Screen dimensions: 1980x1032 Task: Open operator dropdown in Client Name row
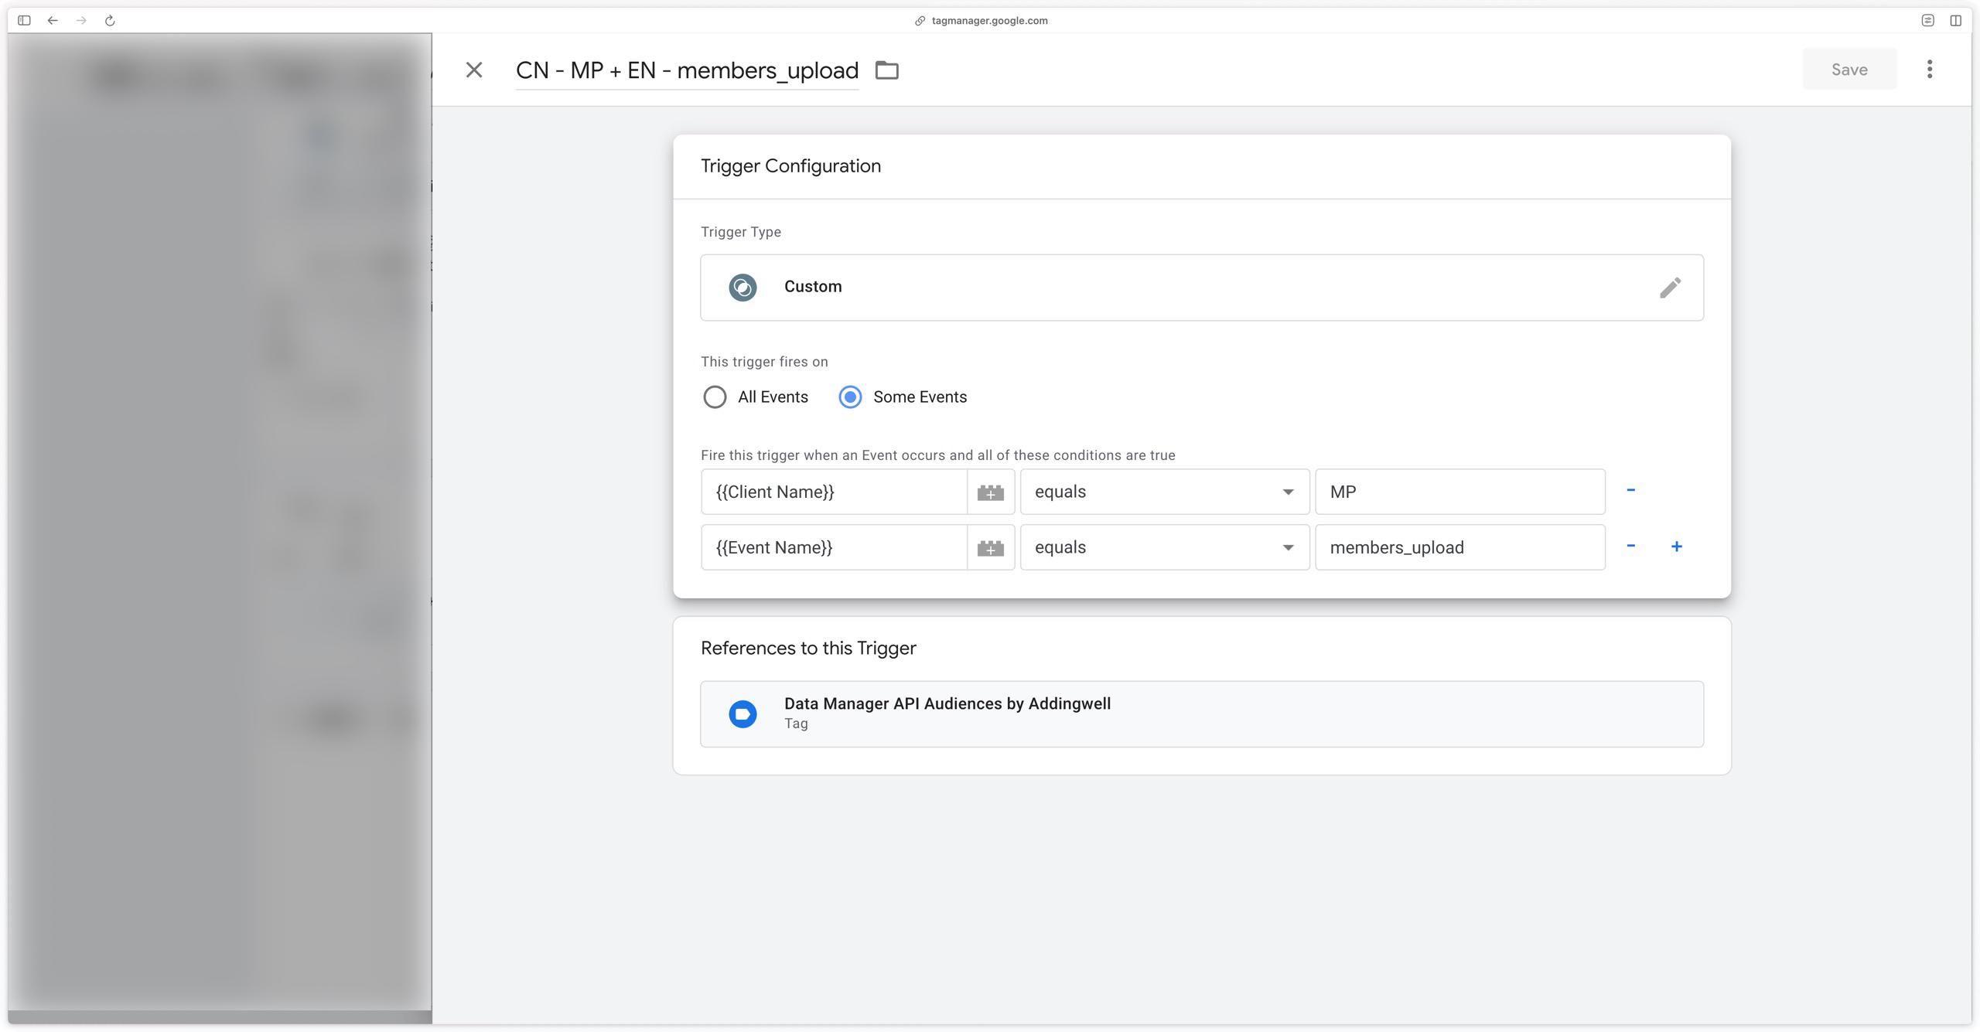1165,492
